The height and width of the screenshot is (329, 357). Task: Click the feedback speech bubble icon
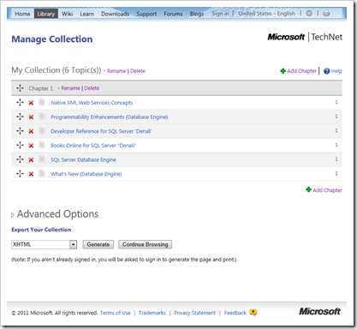[253, 313]
